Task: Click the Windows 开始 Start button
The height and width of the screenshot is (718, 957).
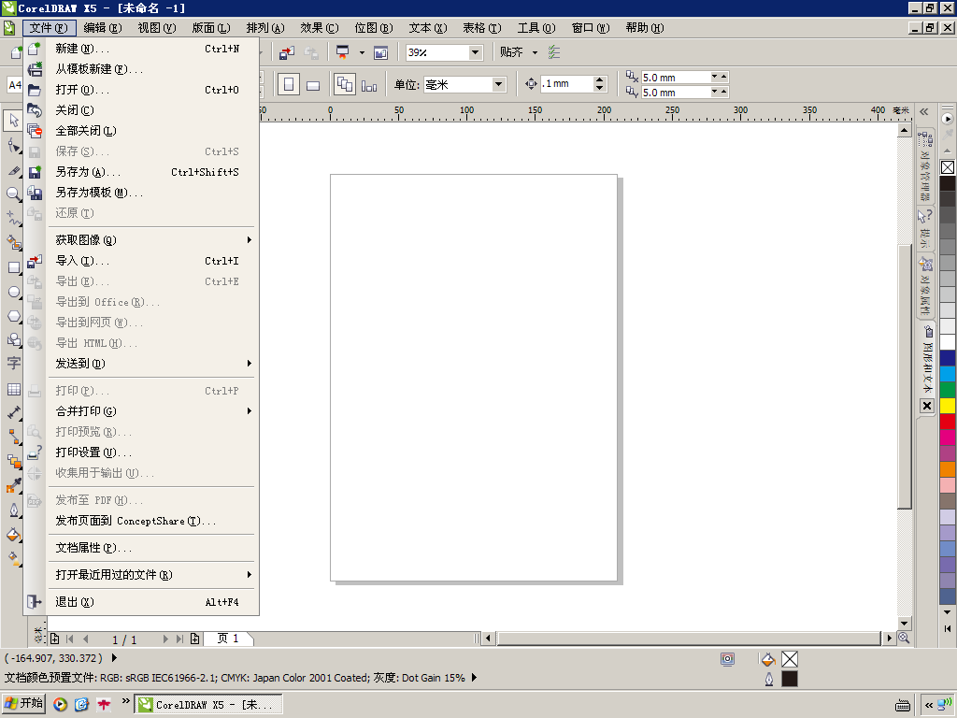Action: (24, 704)
